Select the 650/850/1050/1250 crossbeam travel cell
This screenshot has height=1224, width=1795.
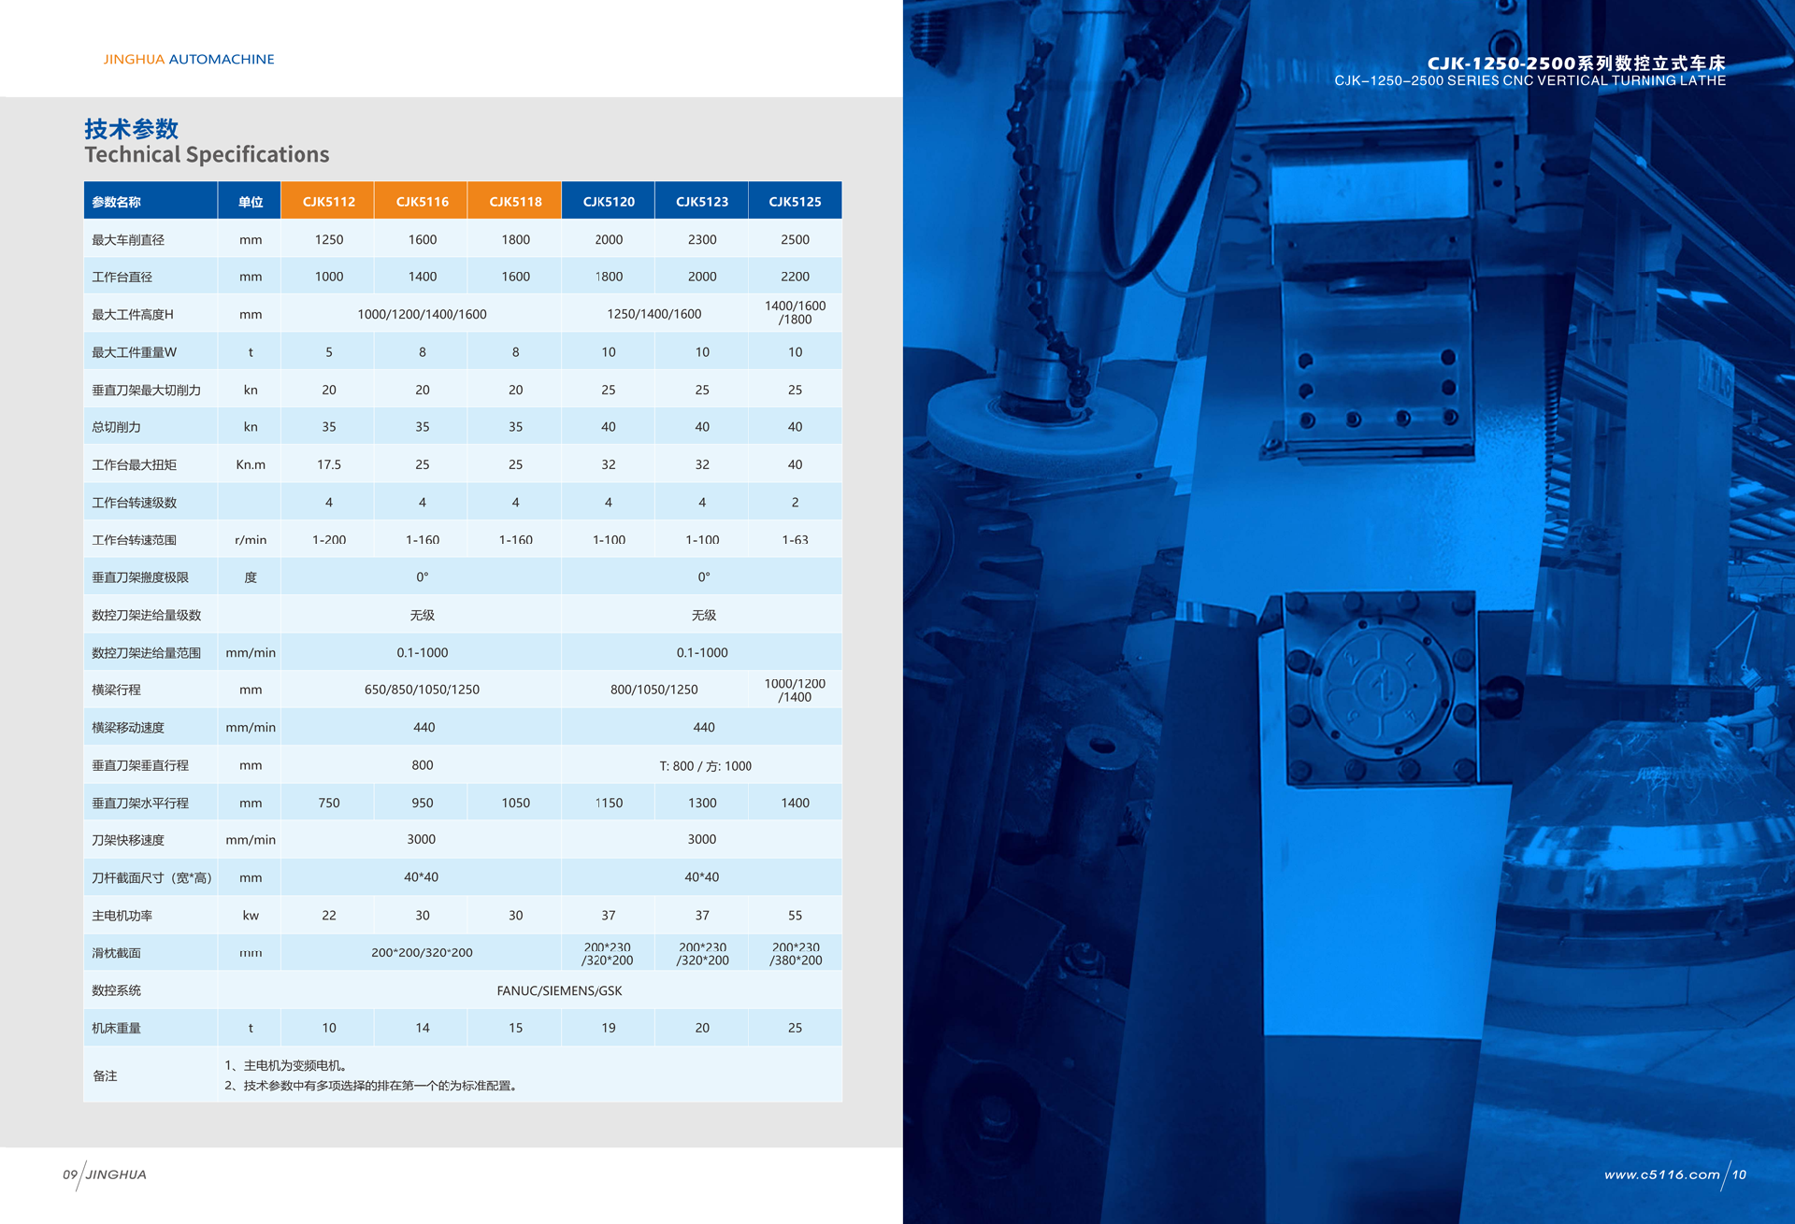click(422, 690)
